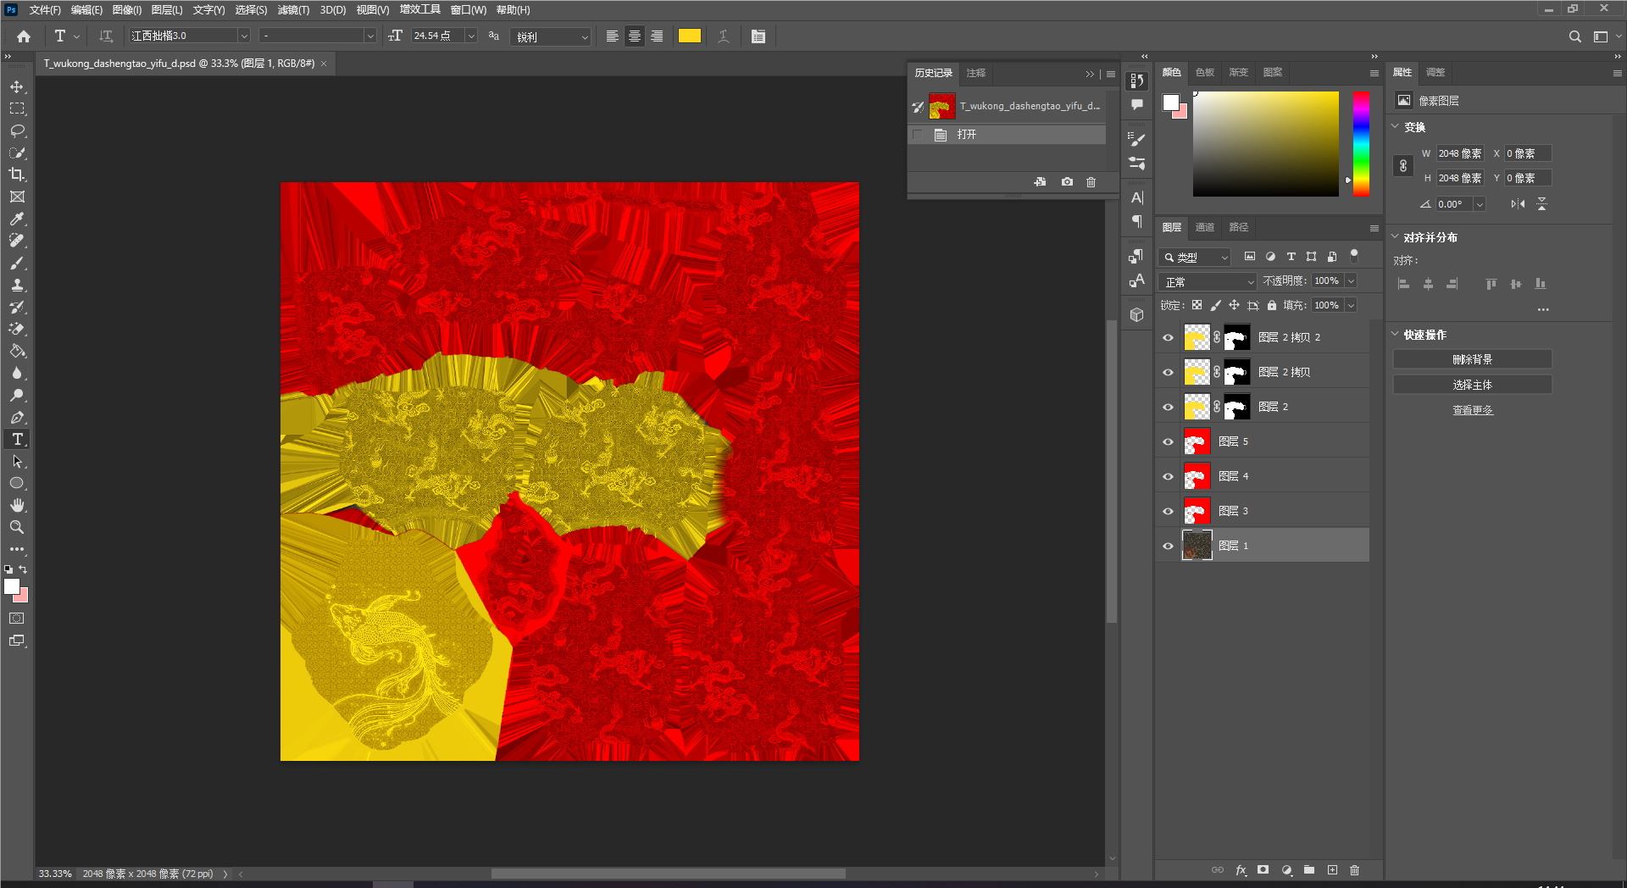Click the yellow text color swatch
The width and height of the screenshot is (1627, 888).
click(689, 36)
